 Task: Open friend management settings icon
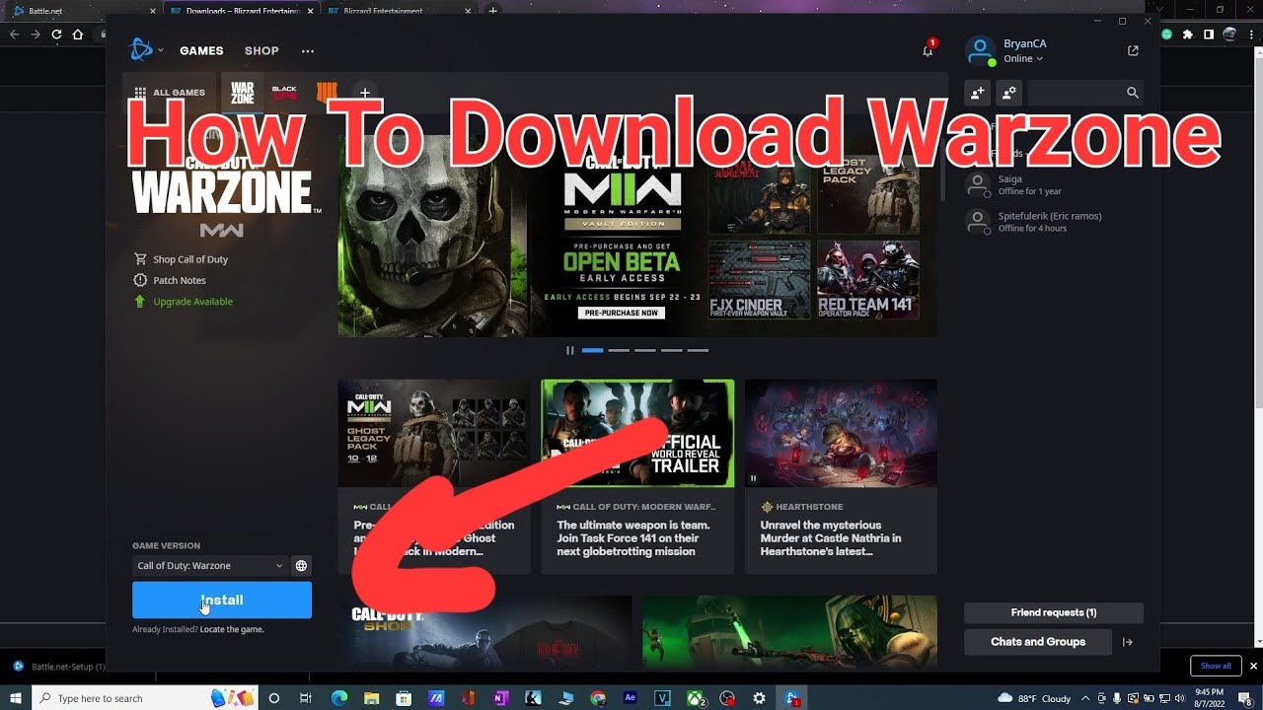[x=1008, y=93]
